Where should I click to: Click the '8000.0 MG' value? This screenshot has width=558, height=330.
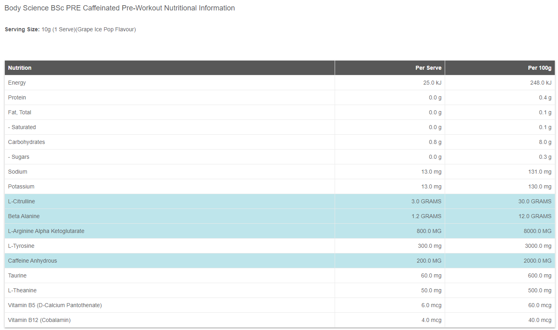(x=538, y=231)
